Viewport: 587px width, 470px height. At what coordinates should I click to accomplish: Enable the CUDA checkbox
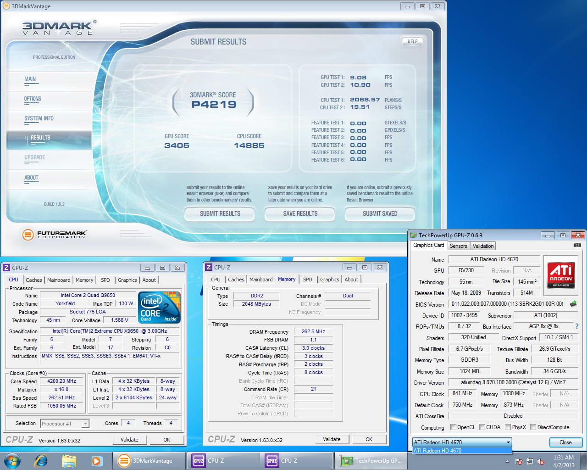point(482,427)
